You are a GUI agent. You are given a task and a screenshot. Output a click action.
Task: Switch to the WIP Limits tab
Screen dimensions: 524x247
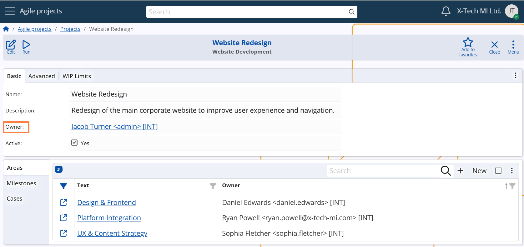[x=77, y=76]
